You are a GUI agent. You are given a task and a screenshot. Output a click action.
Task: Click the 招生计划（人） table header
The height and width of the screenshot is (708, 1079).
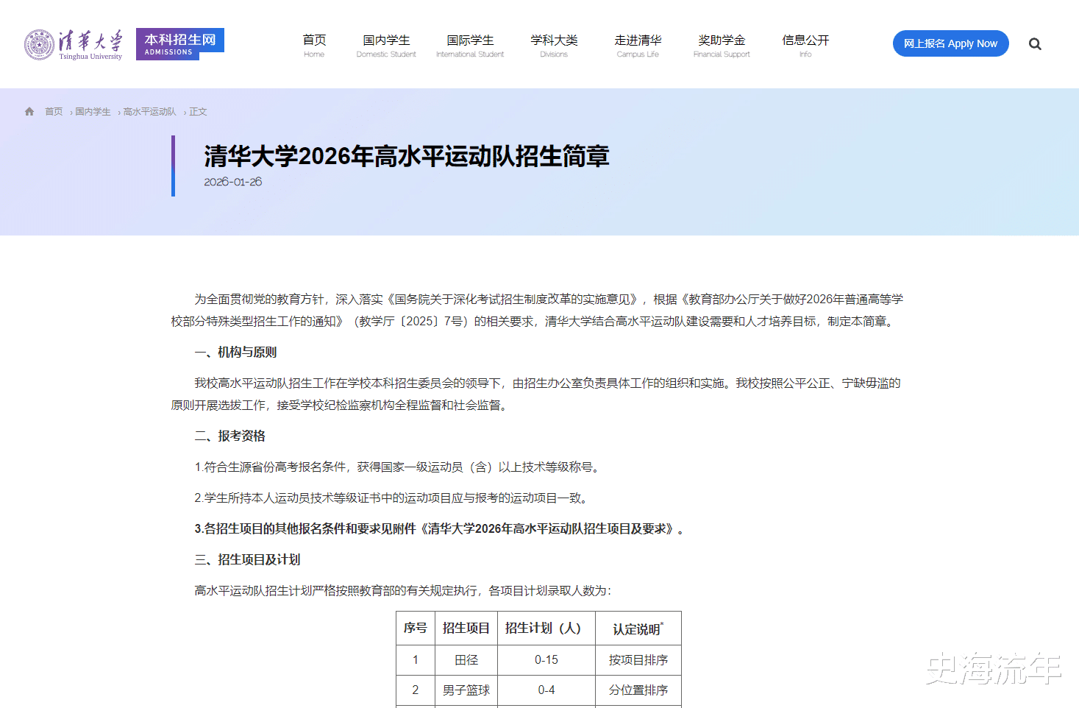[x=546, y=629]
